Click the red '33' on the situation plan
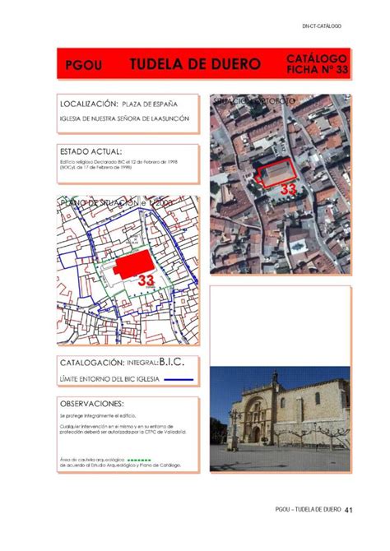 (x=146, y=280)
